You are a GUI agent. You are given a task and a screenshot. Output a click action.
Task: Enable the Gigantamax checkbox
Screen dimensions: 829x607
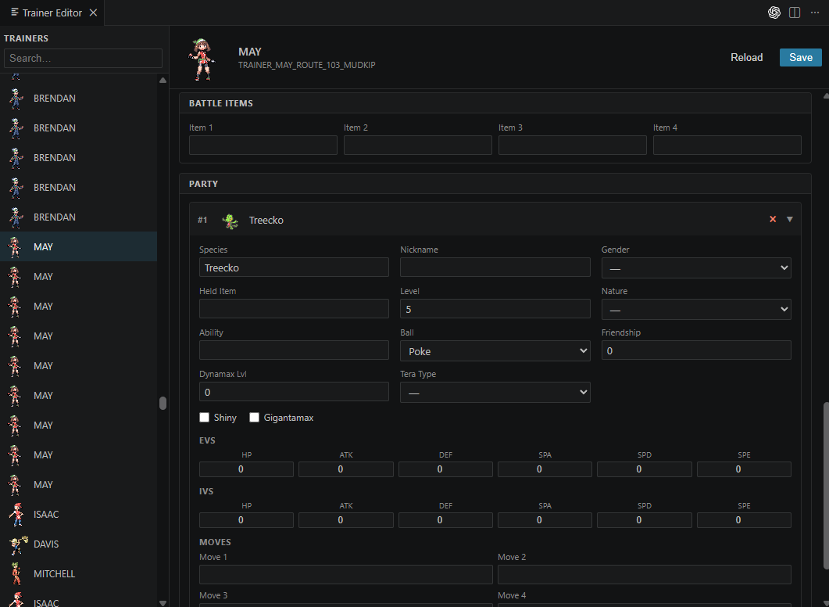[254, 418]
